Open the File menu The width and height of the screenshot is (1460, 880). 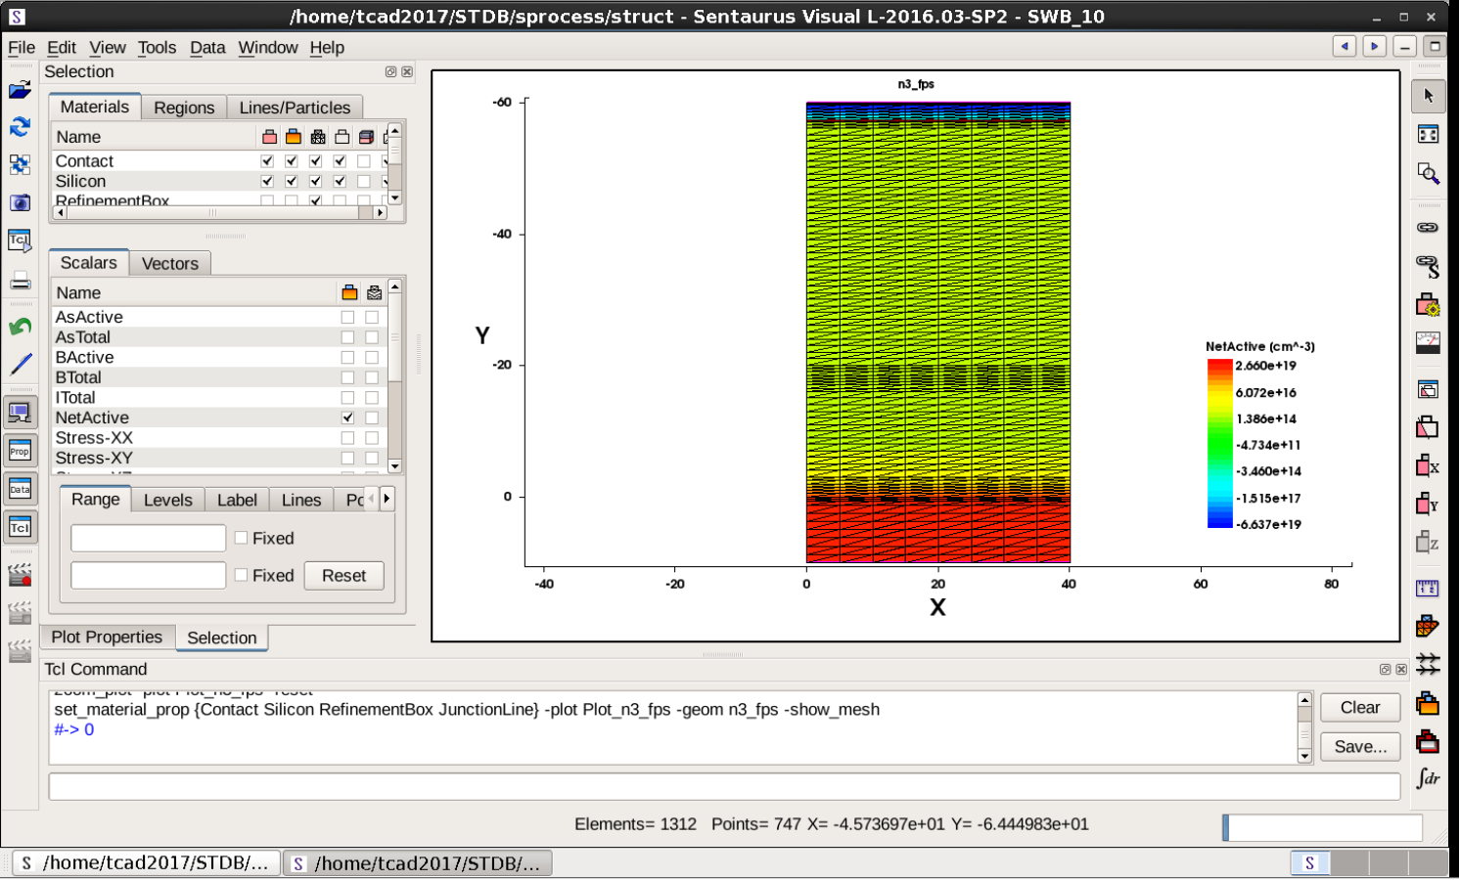[x=22, y=47]
